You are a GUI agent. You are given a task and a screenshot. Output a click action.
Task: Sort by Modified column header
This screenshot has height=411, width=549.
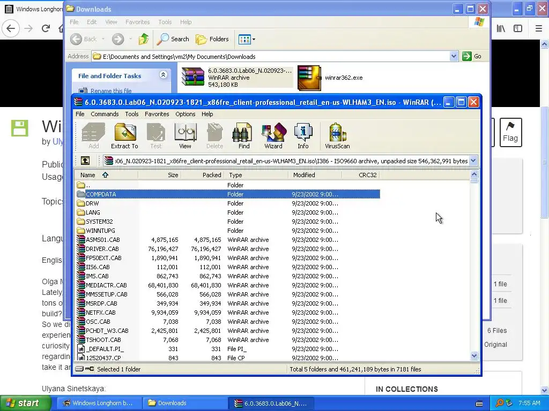pyautogui.click(x=315, y=175)
